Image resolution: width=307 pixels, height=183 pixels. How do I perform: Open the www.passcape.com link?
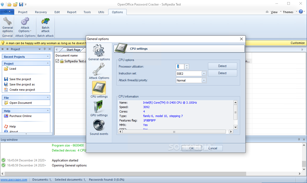pos(14,180)
